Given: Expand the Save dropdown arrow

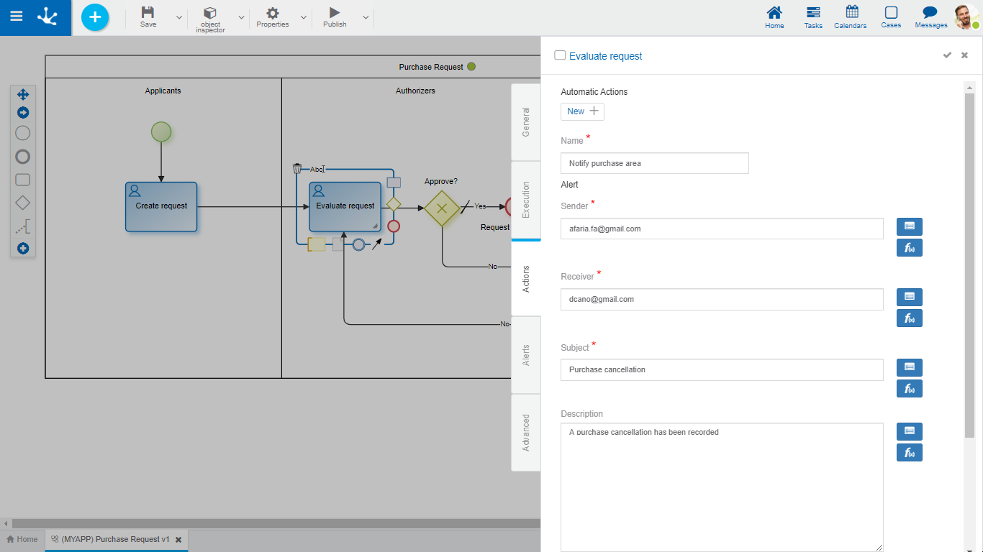Looking at the screenshot, I should [x=179, y=17].
